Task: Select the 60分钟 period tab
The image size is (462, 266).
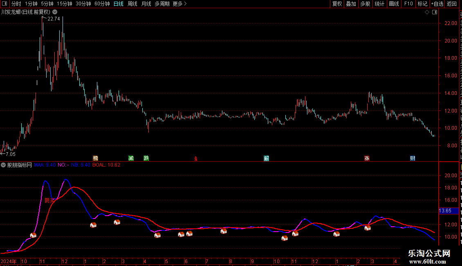Action: click(102, 4)
